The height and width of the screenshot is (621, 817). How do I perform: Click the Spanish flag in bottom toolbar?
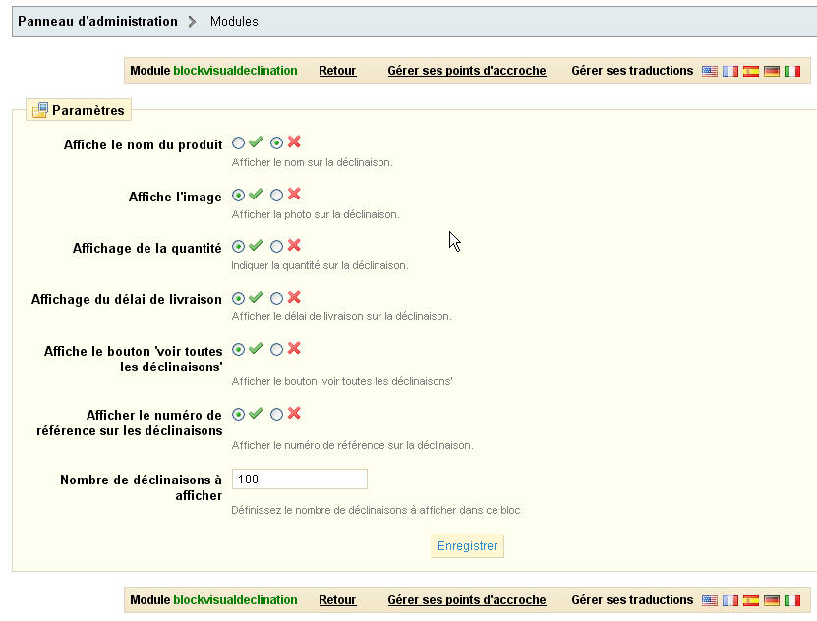(751, 600)
